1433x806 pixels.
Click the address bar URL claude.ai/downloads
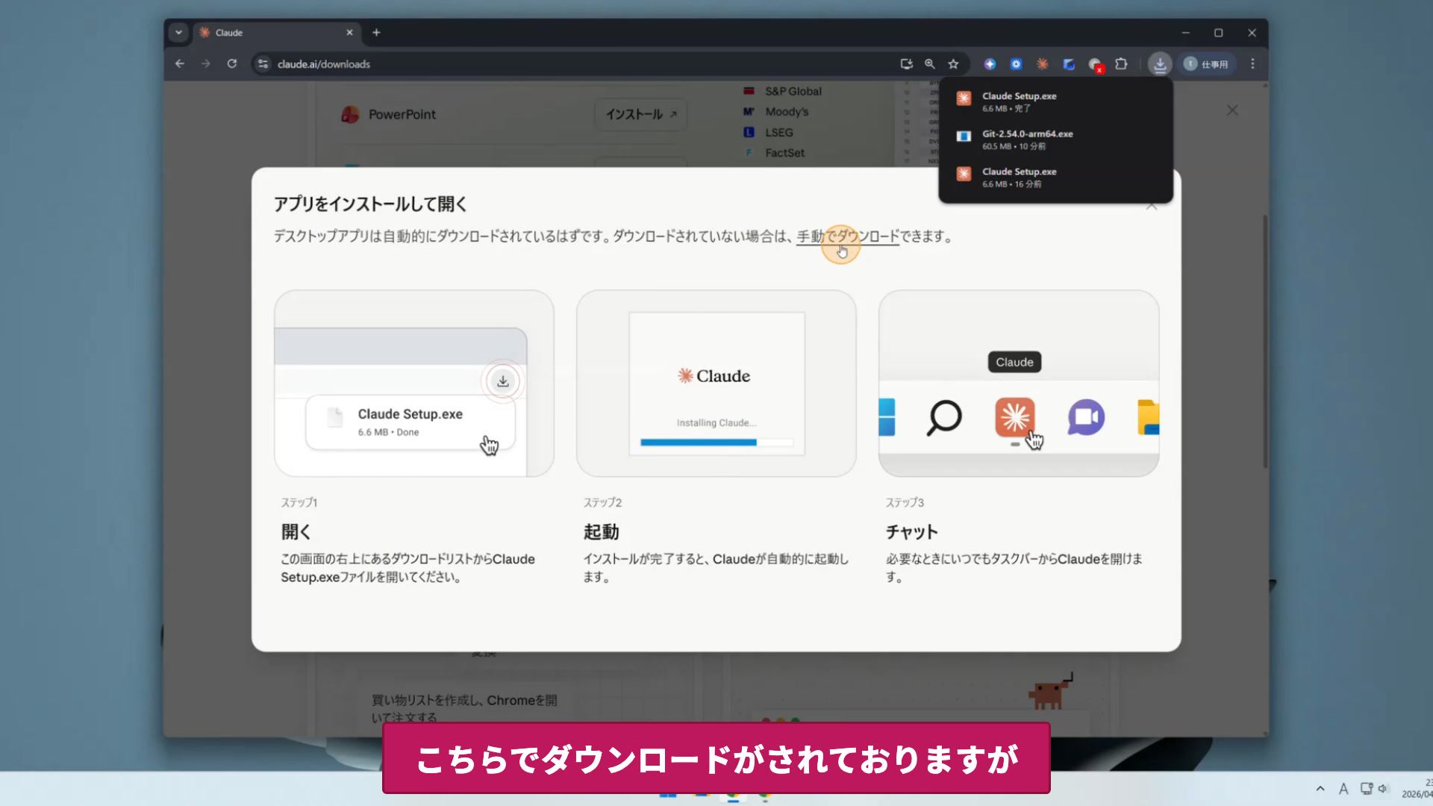[324, 64]
